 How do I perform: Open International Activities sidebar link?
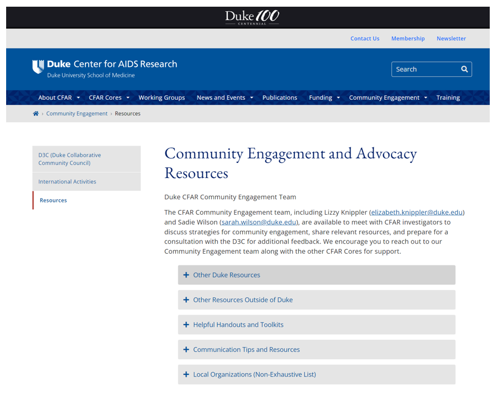87,182
